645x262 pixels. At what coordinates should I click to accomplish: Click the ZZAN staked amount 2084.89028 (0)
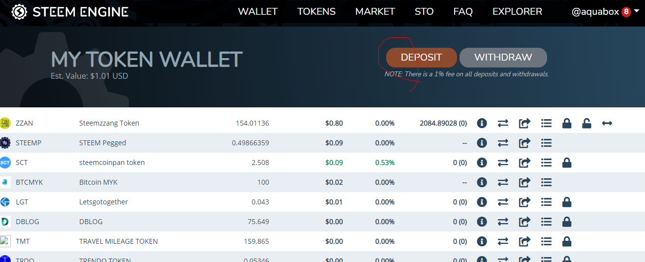pyautogui.click(x=443, y=123)
